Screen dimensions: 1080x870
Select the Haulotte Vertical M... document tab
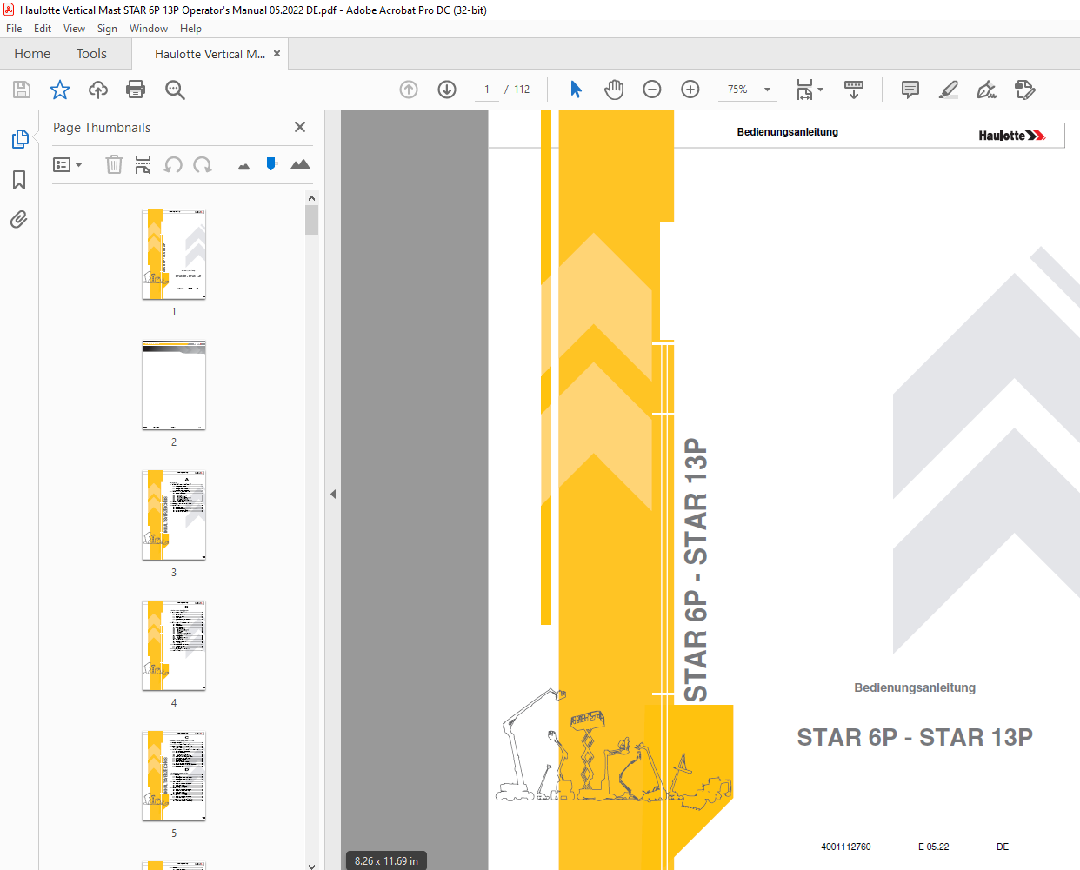click(210, 54)
